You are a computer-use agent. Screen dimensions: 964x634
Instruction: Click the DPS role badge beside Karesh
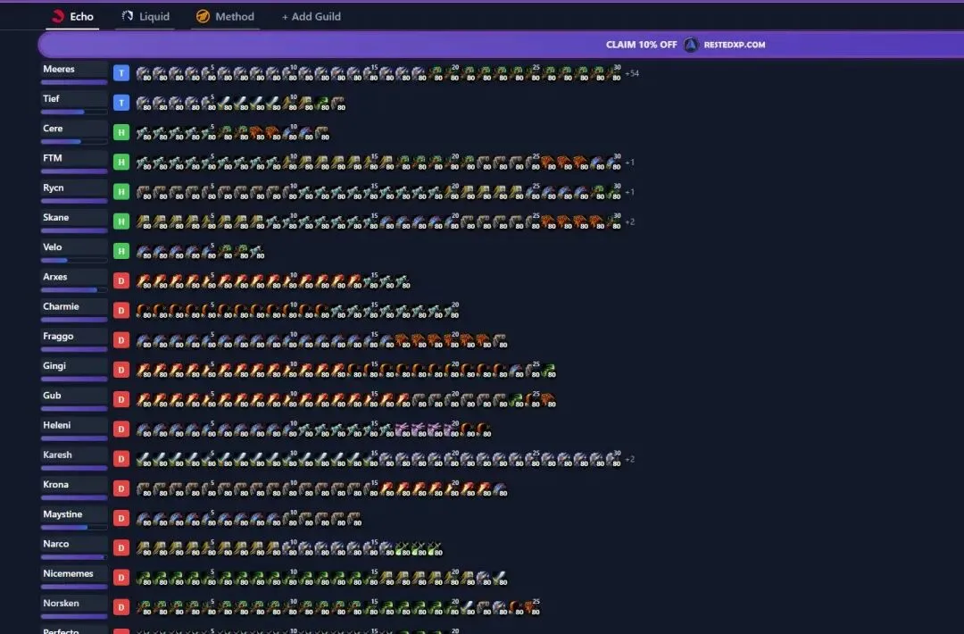pyautogui.click(x=121, y=459)
